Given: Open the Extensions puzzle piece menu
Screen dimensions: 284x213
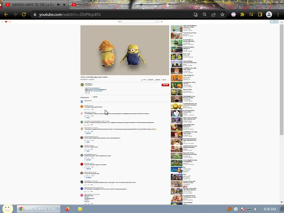Looking at the screenshot, I should pos(242,14).
